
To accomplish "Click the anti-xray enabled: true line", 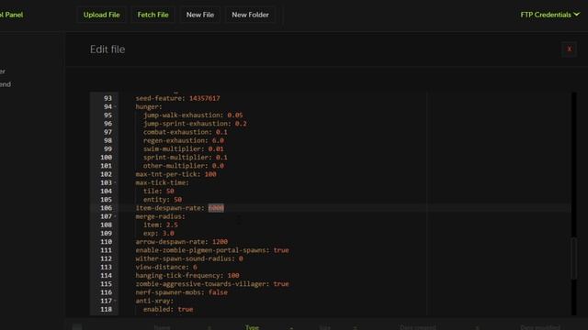I will [x=168, y=310].
